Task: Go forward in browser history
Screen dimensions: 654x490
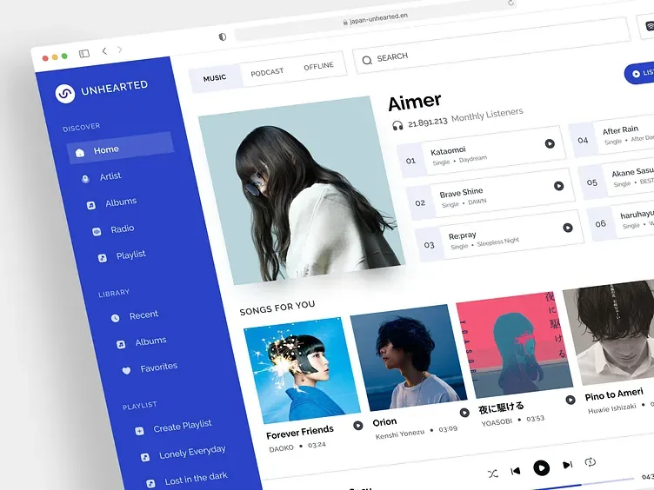Action: point(120,50)
